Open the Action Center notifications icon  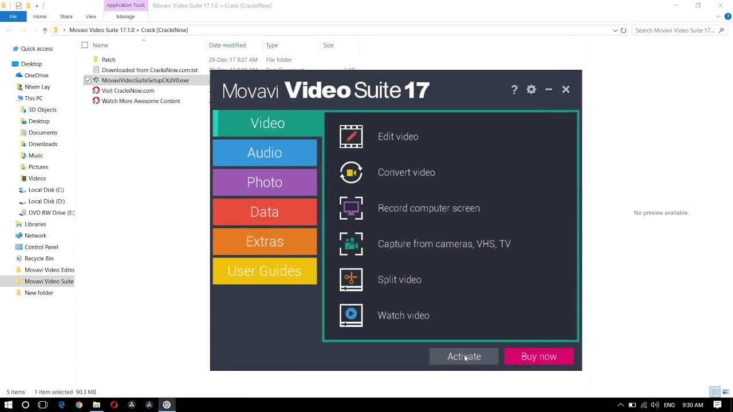[x=718, y=405]
